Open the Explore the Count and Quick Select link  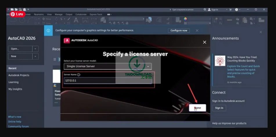(x=243, y=72)
